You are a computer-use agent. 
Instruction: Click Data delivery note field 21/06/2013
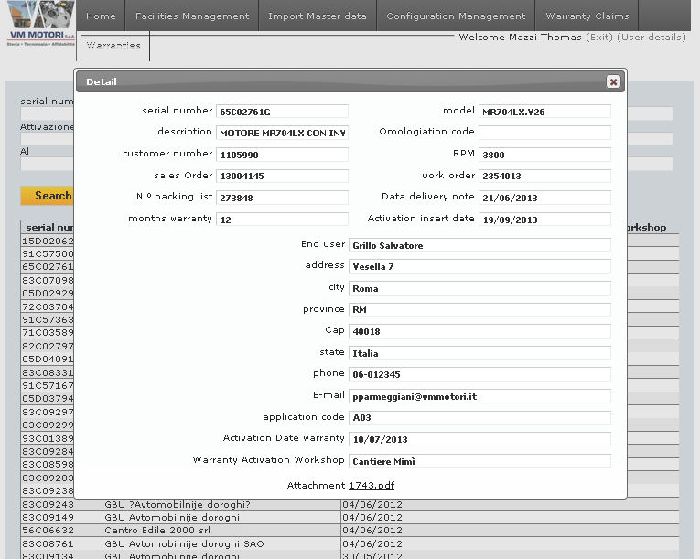[x=544, y=198]
